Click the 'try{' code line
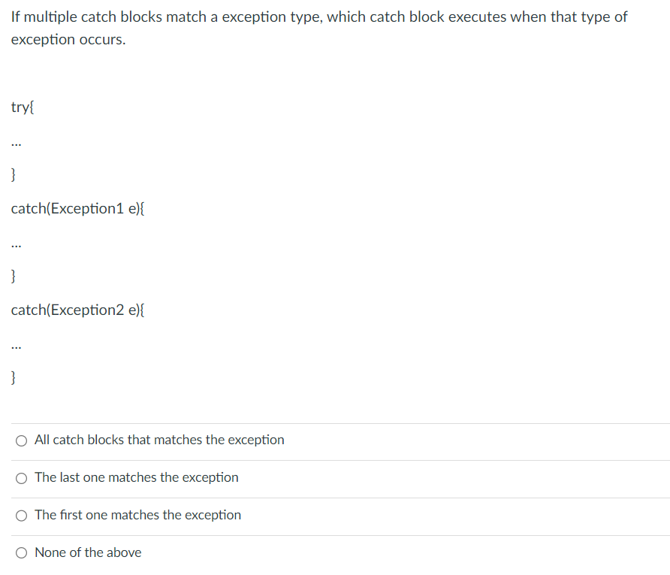 point(23,107)
